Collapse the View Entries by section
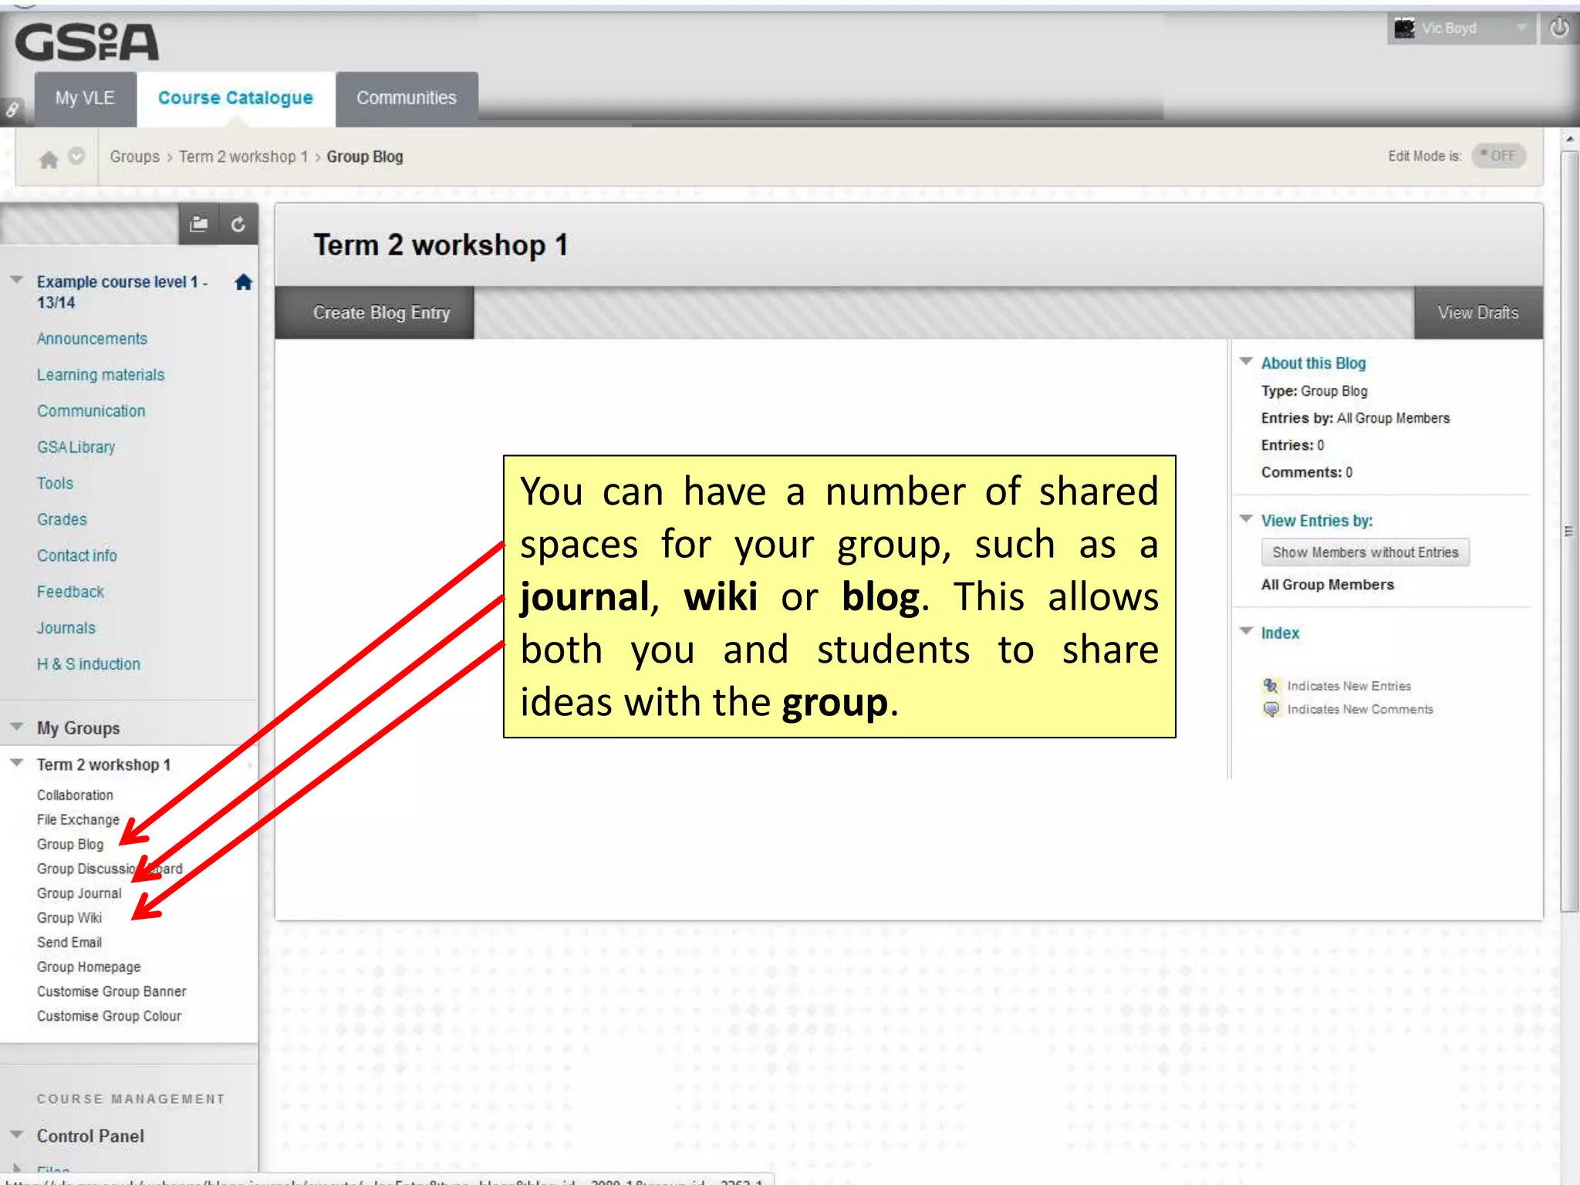This screenshot has height=1185, width=1580. tap(1246, 518)
